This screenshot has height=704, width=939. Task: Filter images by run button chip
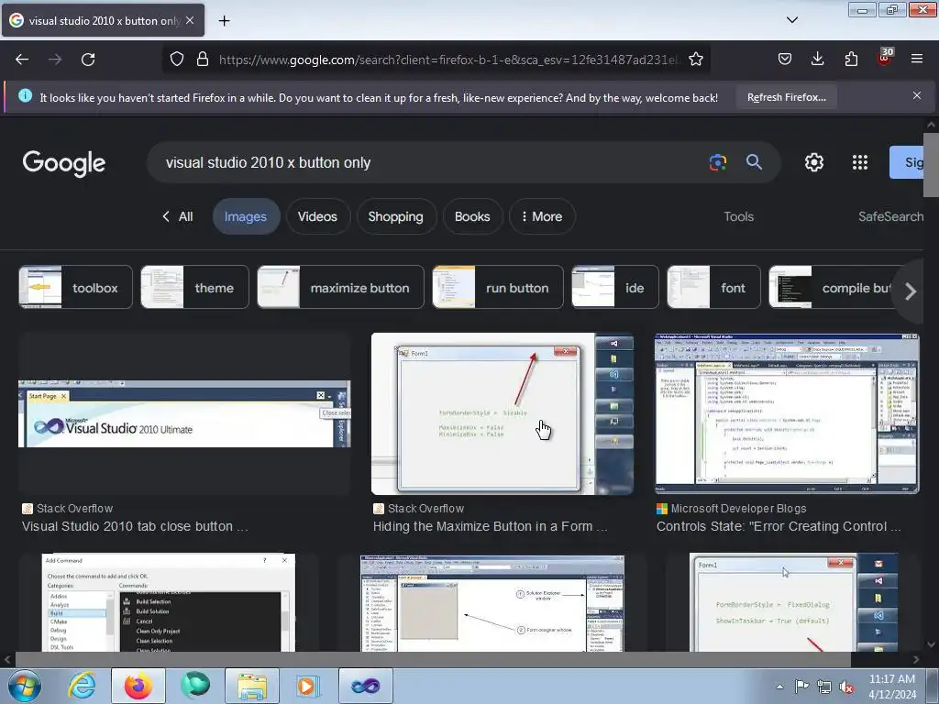pos(498,287)
